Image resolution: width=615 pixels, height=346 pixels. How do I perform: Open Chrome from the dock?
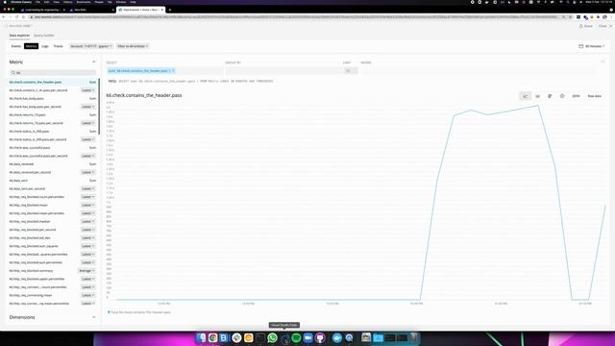click(x=213, y=337)
